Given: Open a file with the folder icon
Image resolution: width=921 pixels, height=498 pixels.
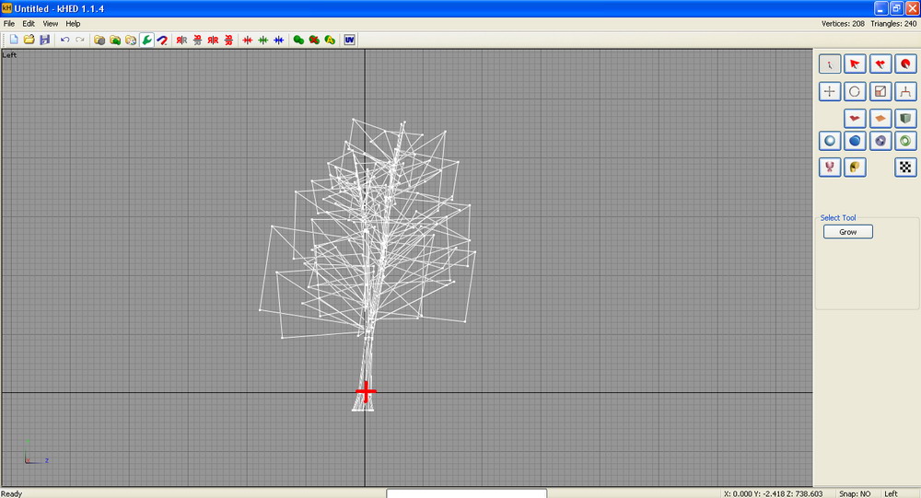Looking at the screenshot, I should pos(29,40).
